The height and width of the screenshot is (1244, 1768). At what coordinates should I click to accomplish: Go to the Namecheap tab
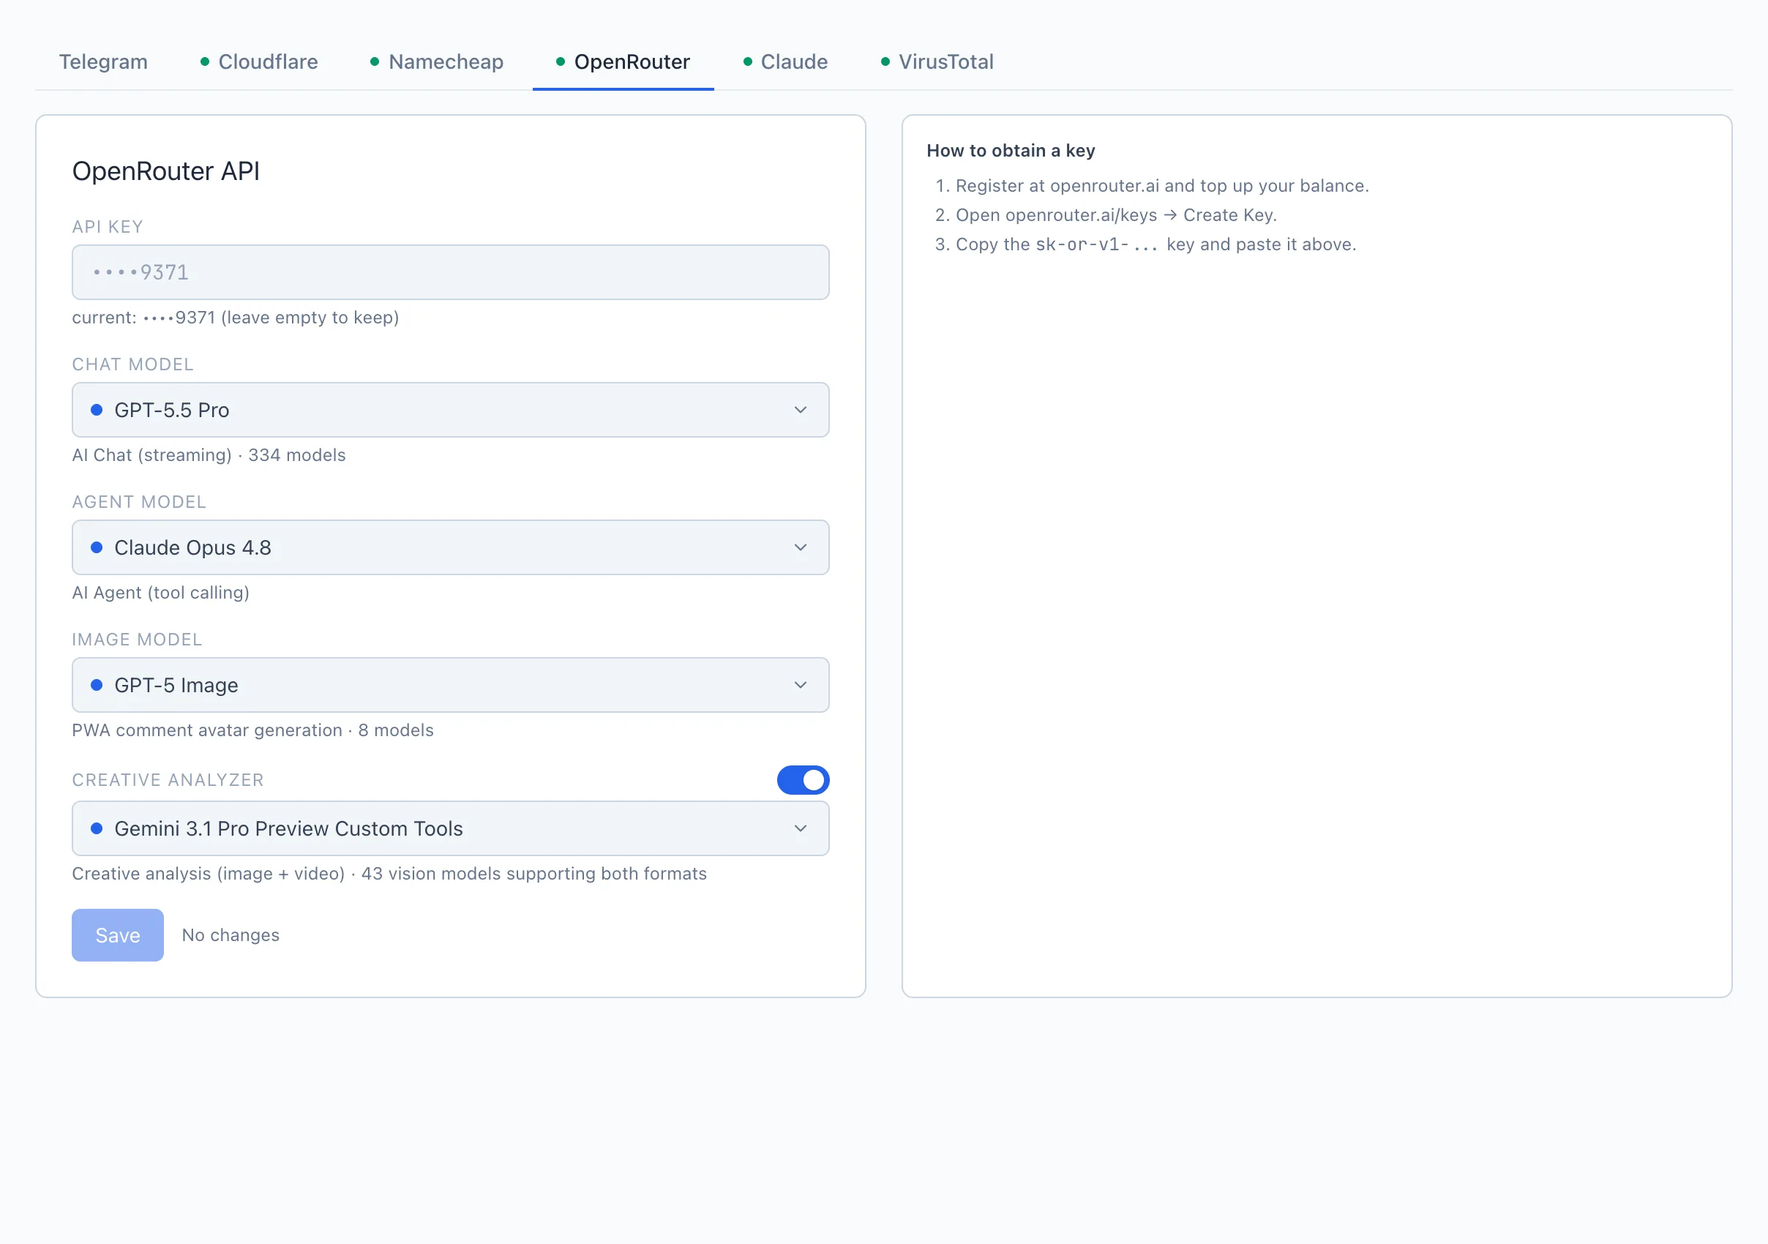(x=437, y=61)
